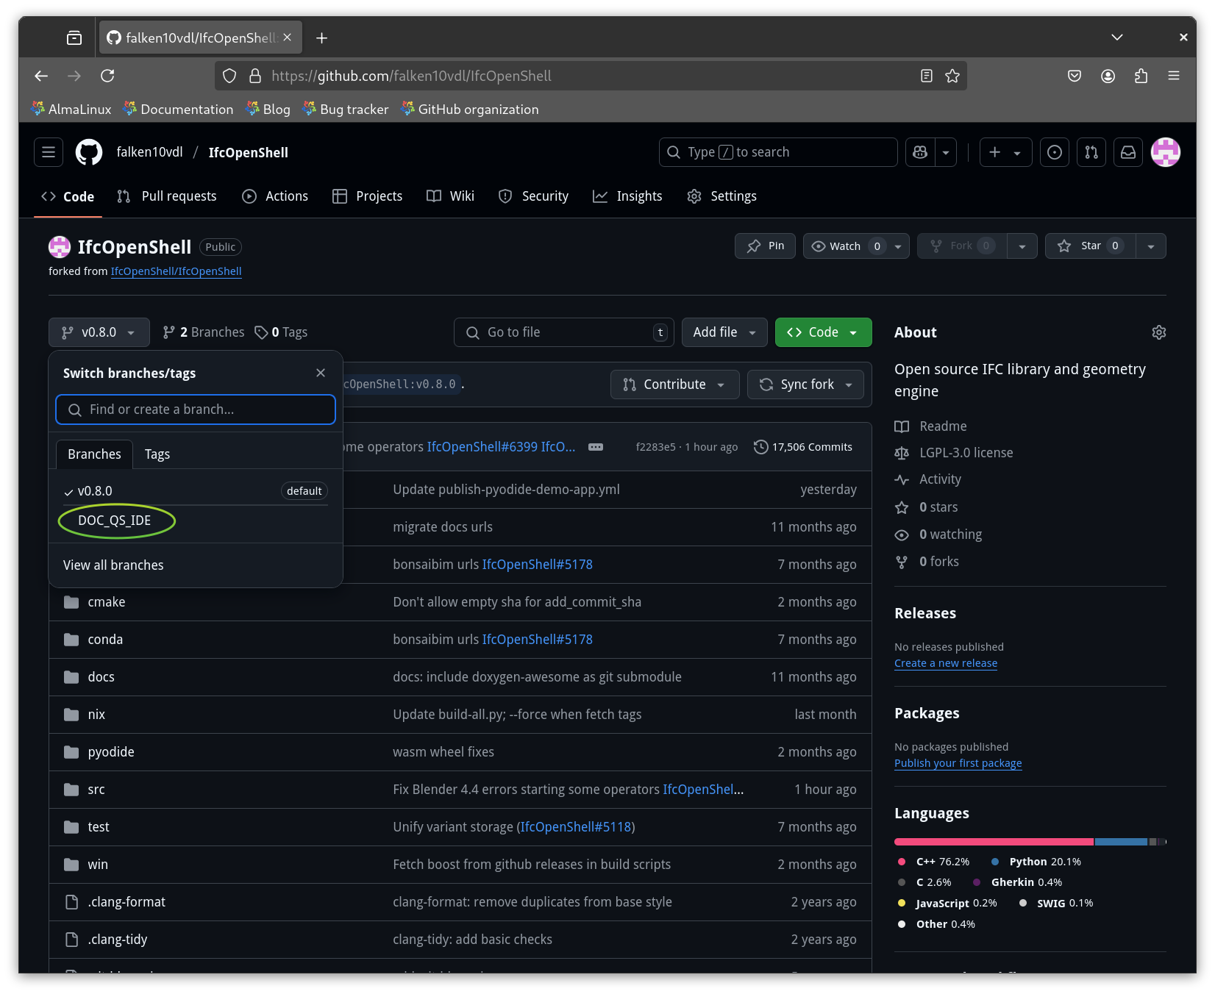Open the Save to Pocket icon
This screenshot has width=1215, height=994.
[x=1075, y=76]
